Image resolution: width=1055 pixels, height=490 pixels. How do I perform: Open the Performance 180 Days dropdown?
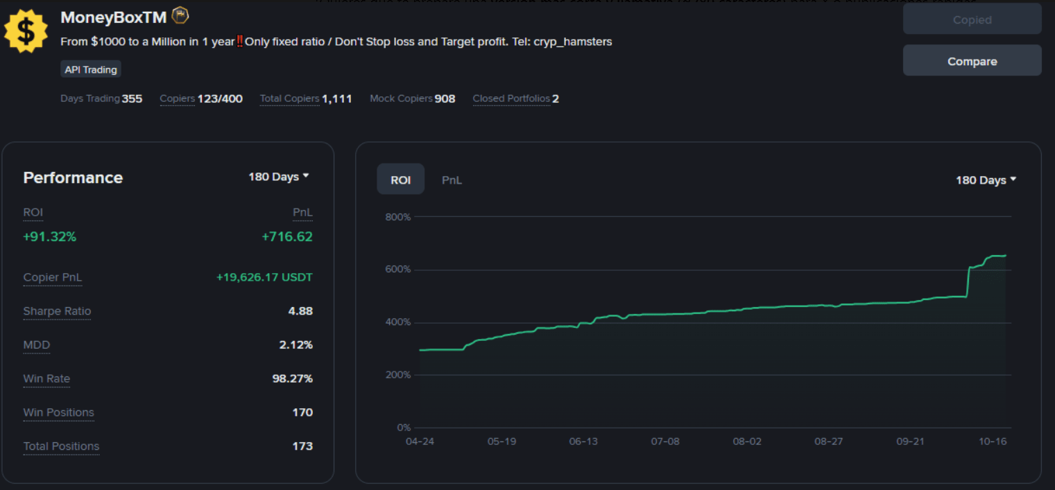(x=278, y=177)
